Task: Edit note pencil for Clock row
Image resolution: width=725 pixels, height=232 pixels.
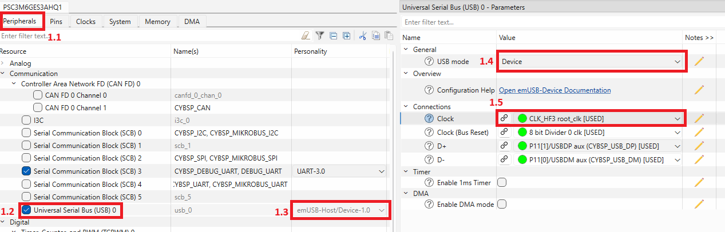Action: point(699,118)
